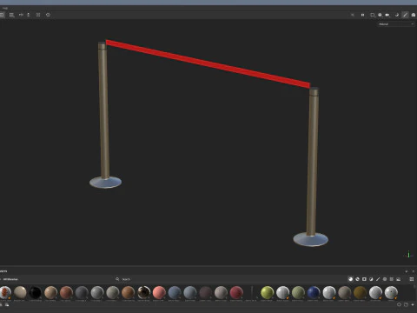417x313 pixels.
Task: Toggle the round alphas filter icon
Action: (385, 279)
